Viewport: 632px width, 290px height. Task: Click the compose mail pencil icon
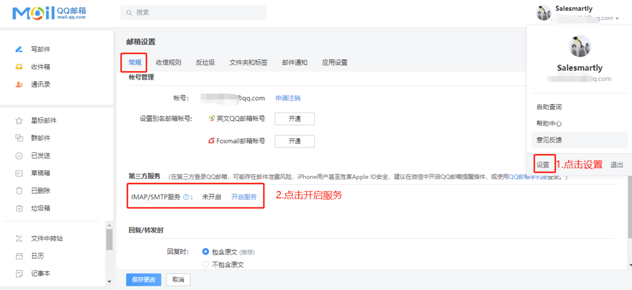pyautogui.click(x=19, y=49)
